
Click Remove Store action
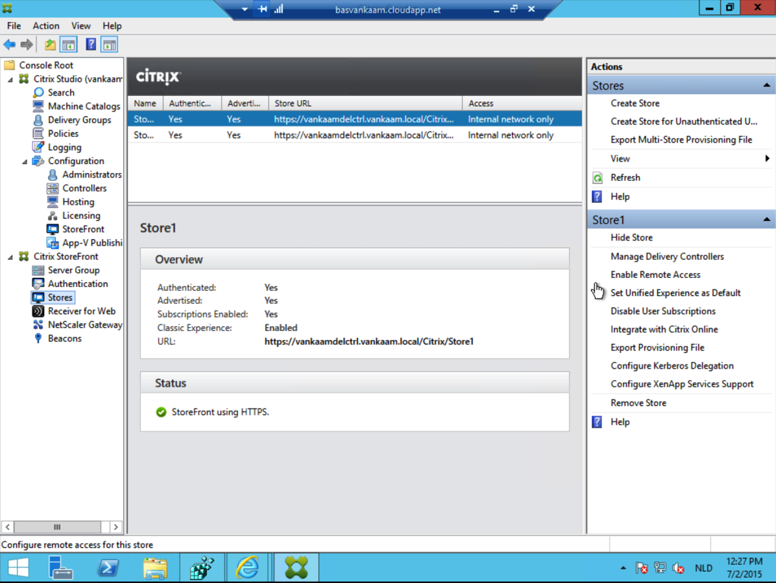point(639,404)
